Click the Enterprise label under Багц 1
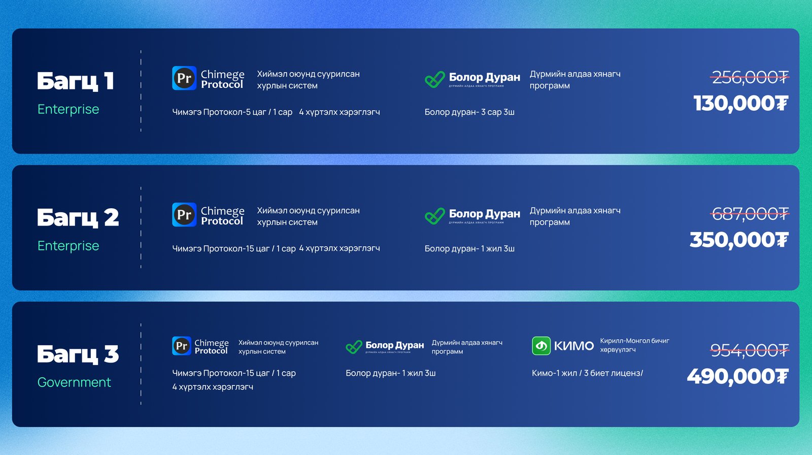This screenshot has width=812, height=455. [x=69, y=109]
